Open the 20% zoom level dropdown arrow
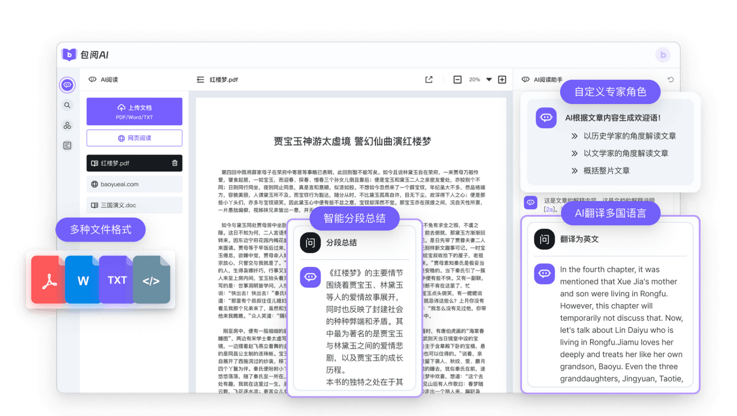The width and height of the screenshot is (737, 416). (x=489, y=79)
